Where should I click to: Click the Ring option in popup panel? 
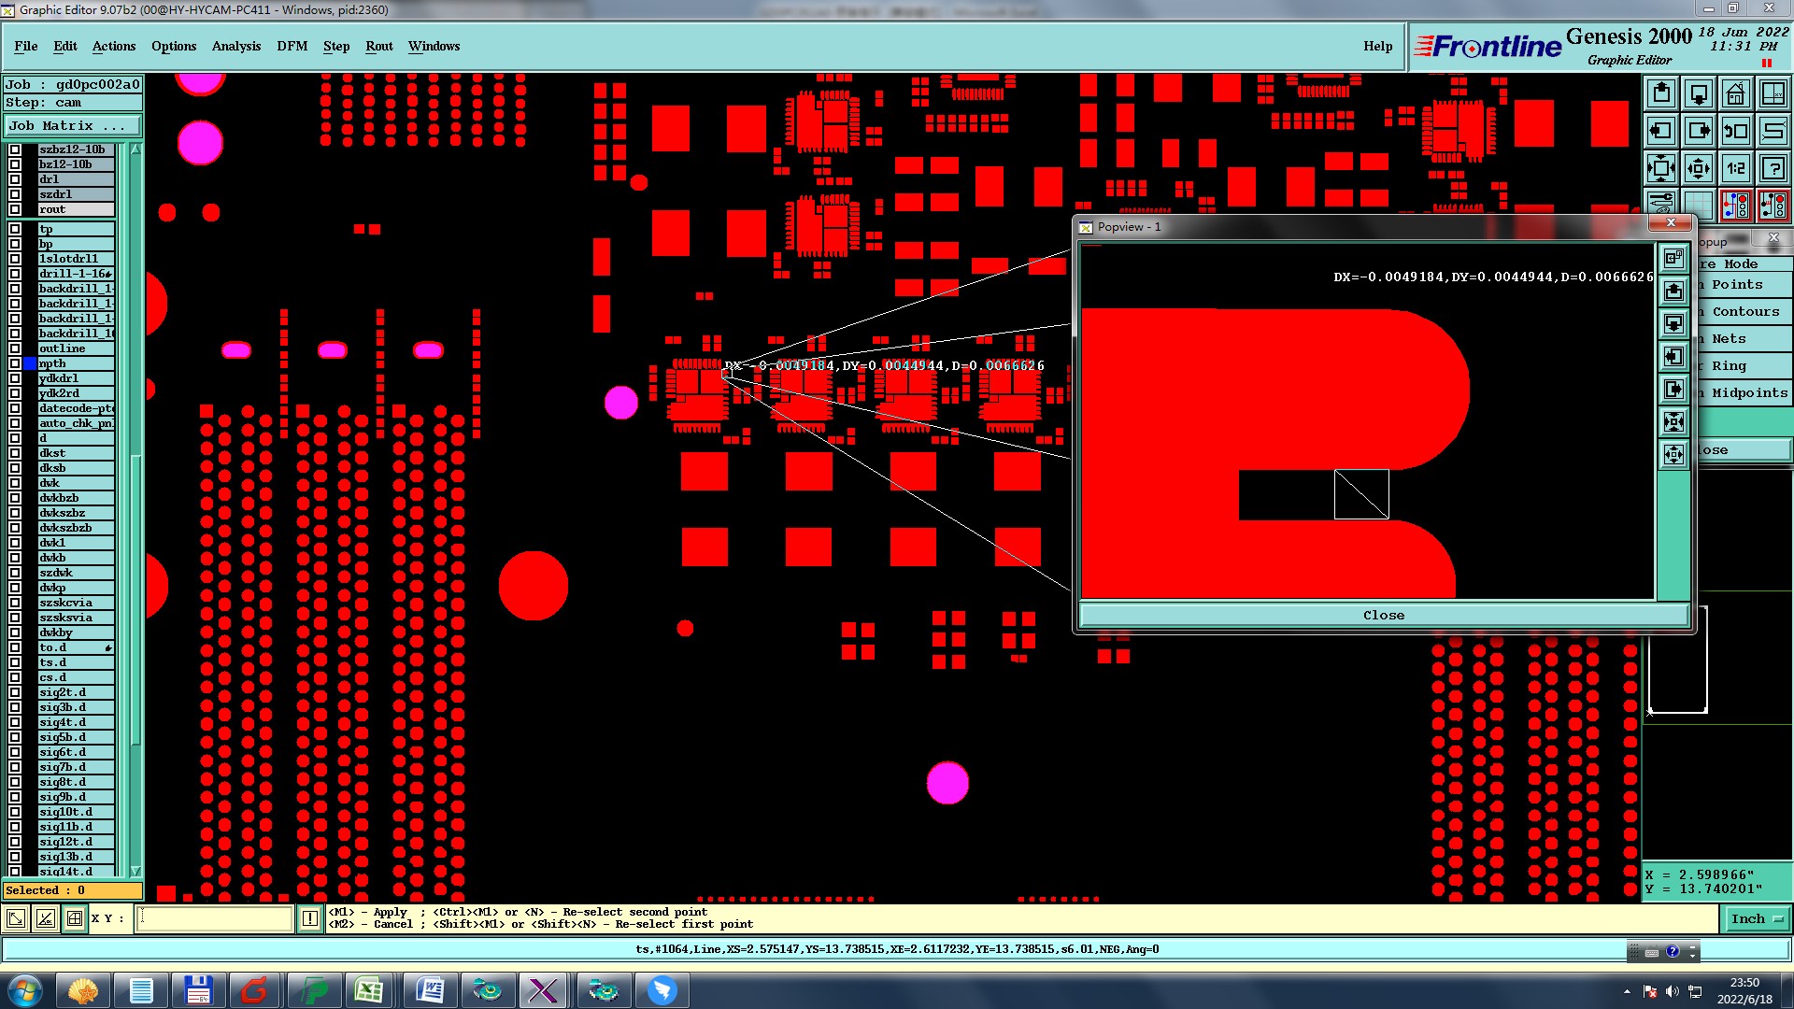(x=1744, y=365)
